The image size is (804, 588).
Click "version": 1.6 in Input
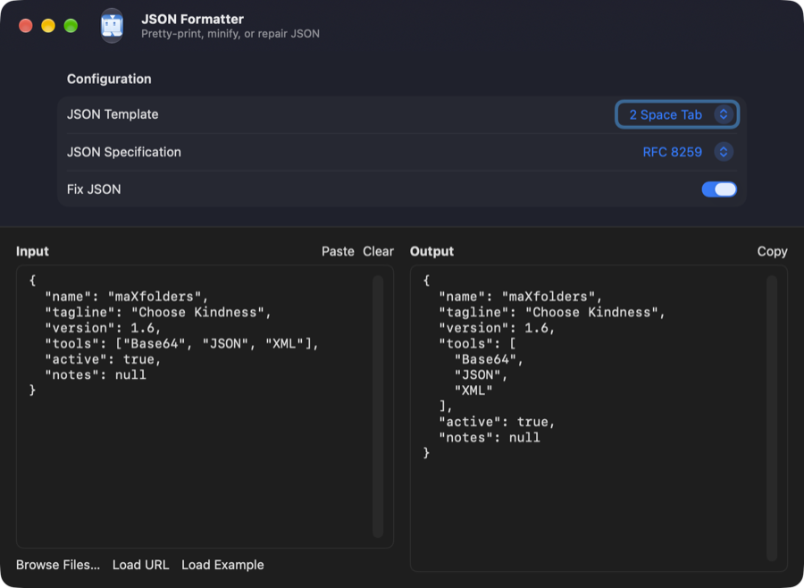coord(103,328)
